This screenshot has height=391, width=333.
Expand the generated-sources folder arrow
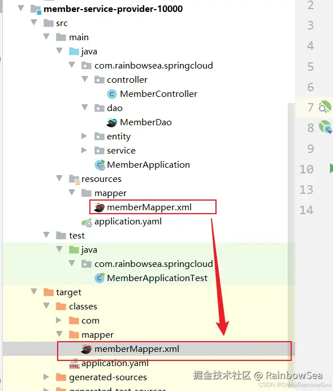point(46,376)
